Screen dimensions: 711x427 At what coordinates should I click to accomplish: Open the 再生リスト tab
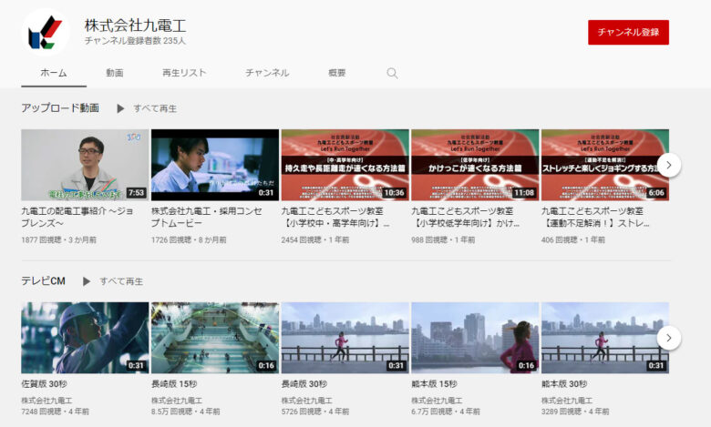184,73
